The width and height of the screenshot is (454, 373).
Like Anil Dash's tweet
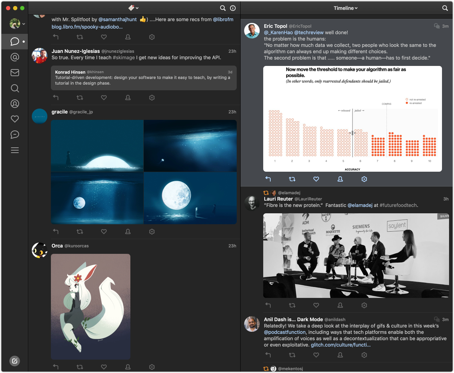point(316,355)
